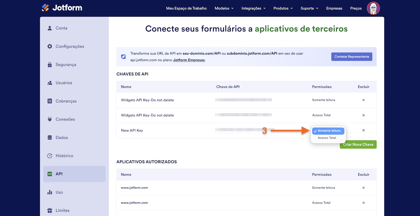This screenshot has width=420, height=216.
Task: Open Meu Espaço de Trabalho
Action: click(186, 8)
